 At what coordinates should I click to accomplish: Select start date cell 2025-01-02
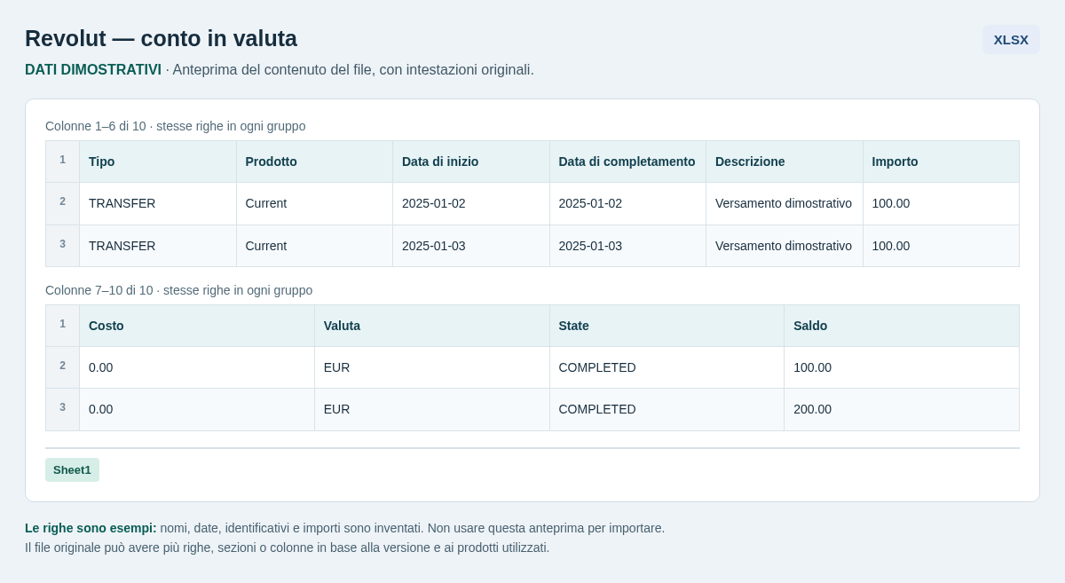(471, 203)
